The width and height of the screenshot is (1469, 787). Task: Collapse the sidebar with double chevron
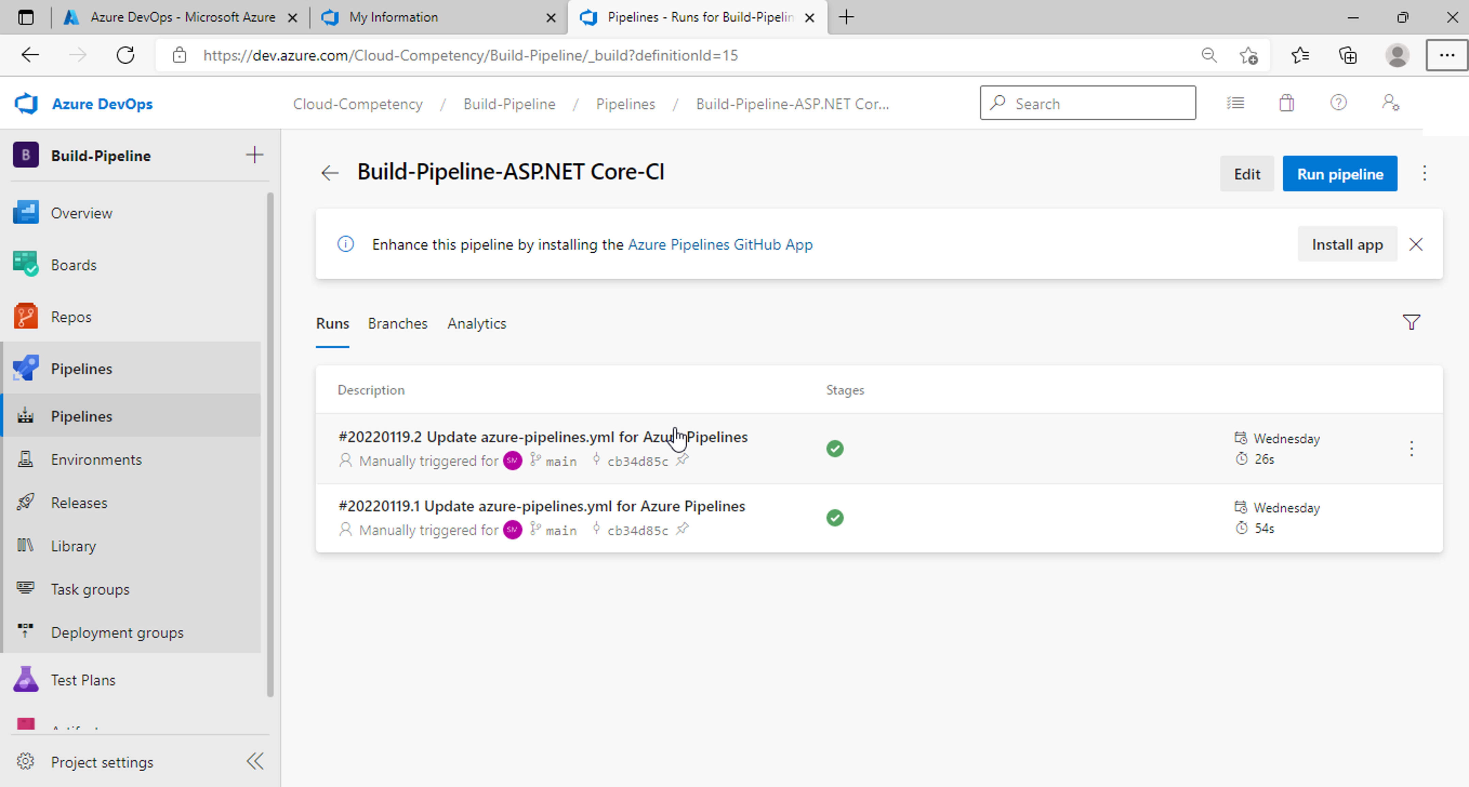pyautogui.click(x=255, y=761)
